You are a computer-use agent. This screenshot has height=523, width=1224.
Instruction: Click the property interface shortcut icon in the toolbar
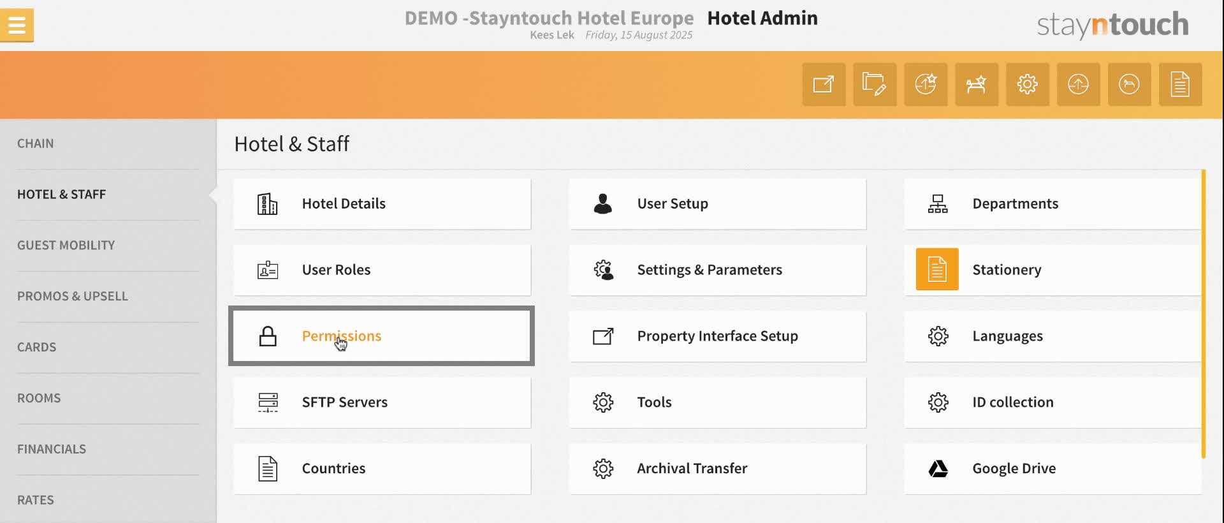824,84
